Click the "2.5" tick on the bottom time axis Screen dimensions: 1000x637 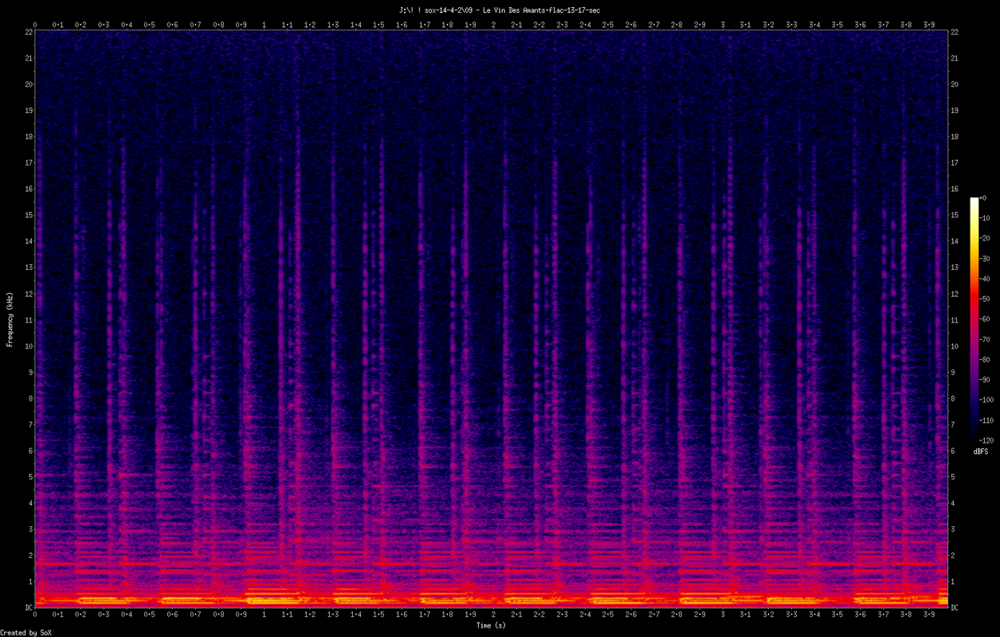608,615
